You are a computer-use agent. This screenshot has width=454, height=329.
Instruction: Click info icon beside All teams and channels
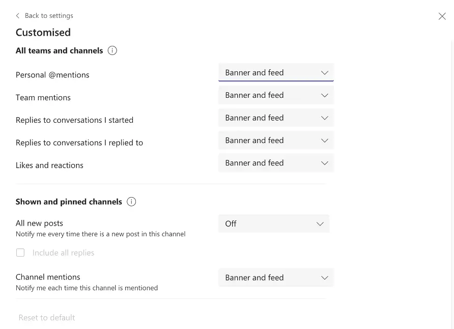(112, 50)
